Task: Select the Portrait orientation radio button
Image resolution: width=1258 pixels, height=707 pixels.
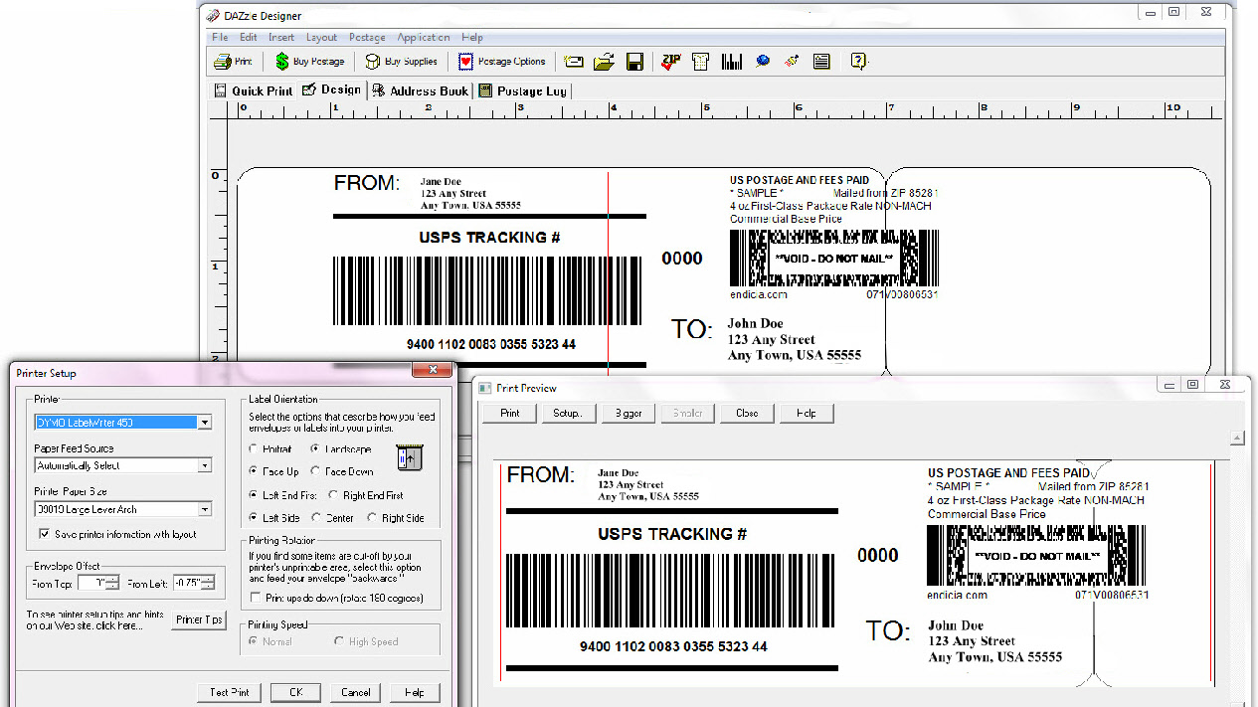Action: pos(255,449)
